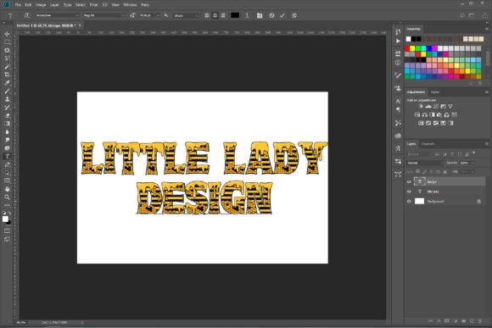The image size is (492, 328).
Task: Open the Actions panel play icon
Action: coord(398,41)
